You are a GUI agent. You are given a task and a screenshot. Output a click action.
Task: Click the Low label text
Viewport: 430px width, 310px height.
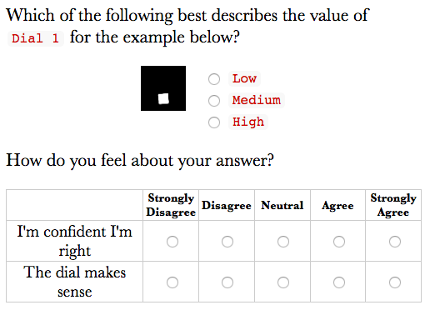coord(244,78)
